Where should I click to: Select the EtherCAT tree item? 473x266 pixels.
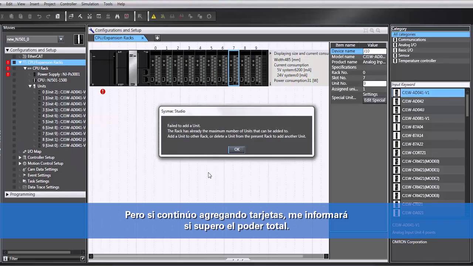pyautogui.click(x=35, y=57)
